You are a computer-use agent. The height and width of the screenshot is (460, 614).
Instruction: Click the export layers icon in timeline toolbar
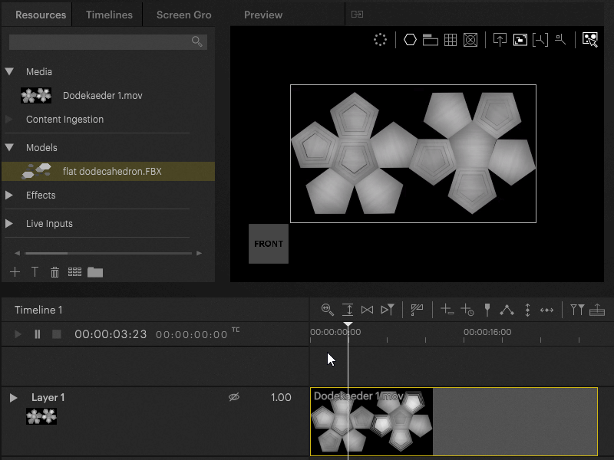[597, 310]
